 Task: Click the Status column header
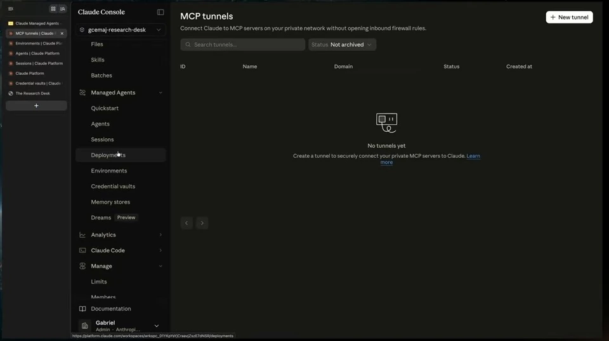(451, 67)
